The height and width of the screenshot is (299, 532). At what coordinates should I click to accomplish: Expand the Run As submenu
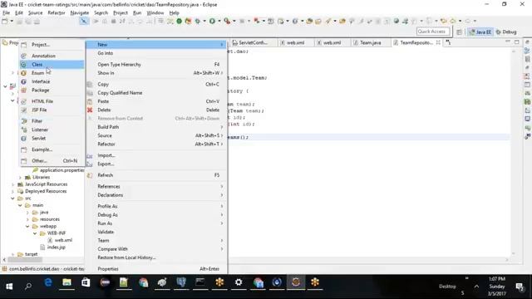(x=156, y=223)
